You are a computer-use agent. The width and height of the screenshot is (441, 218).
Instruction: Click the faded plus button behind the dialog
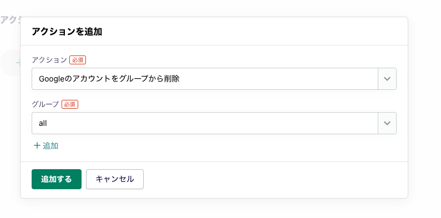coord(10,63)
